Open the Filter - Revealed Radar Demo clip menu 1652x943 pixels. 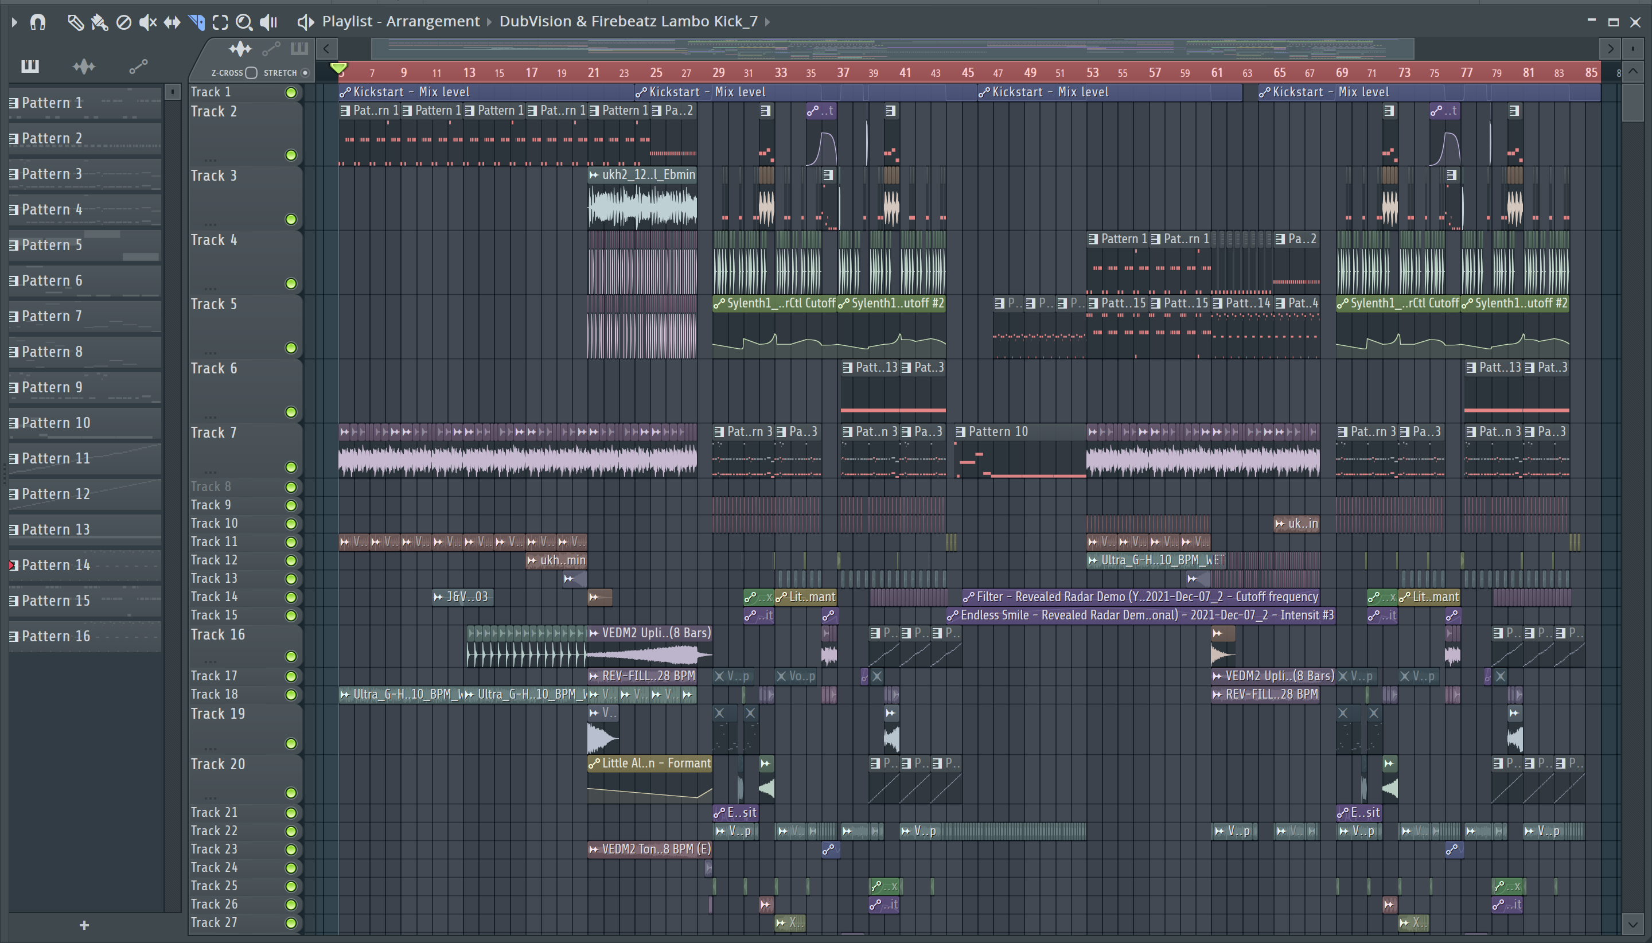969,597
